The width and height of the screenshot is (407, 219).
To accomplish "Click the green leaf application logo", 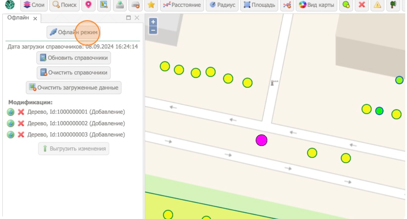I will 10,5.
